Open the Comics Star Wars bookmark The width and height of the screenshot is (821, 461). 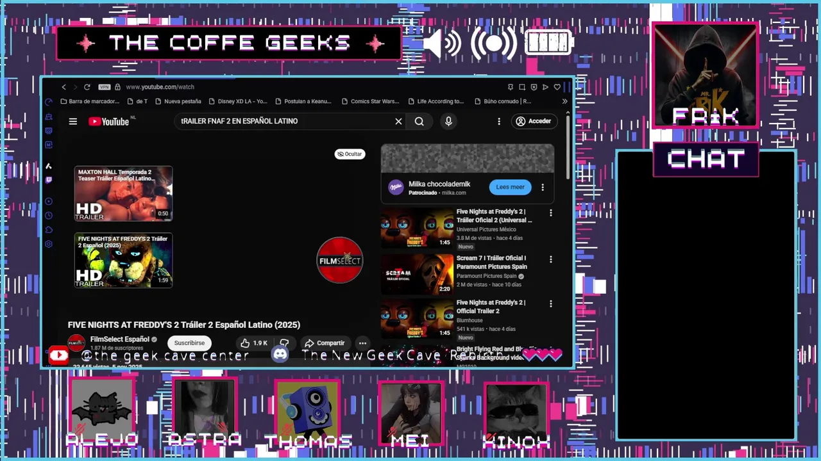click(x=370, y=101)
